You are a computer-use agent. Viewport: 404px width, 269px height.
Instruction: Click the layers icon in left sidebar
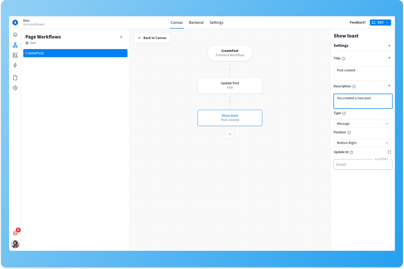(15, 35)
